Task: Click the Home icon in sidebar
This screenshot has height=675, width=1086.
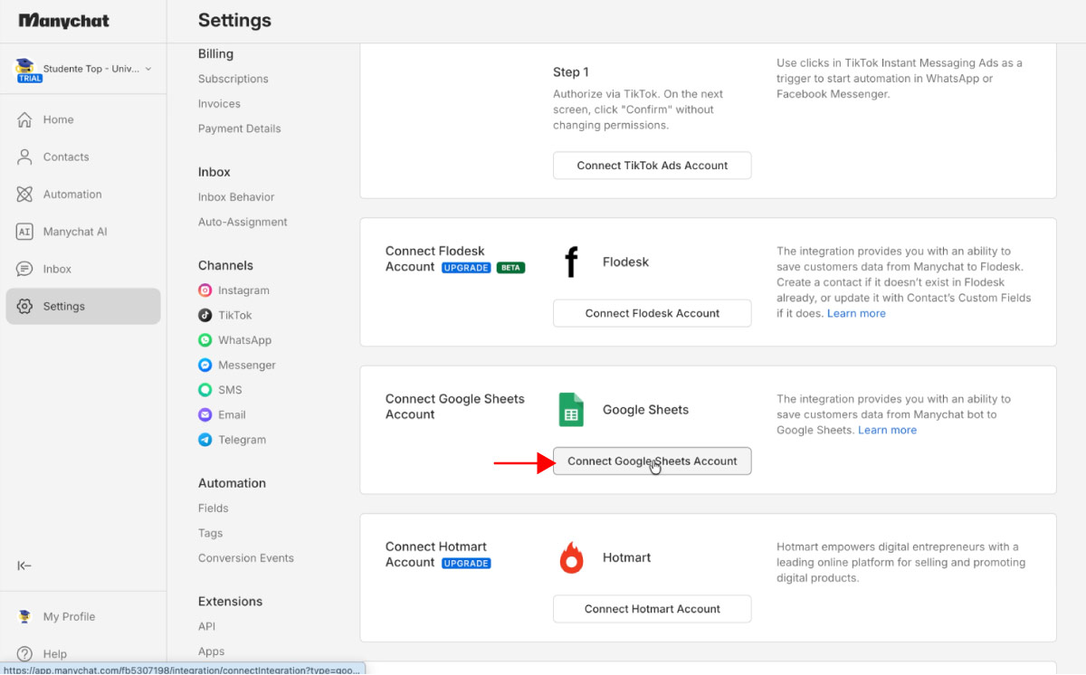Action: pos(25,119)
